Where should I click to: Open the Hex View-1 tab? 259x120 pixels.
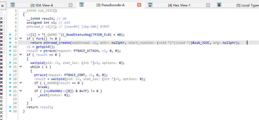(x=179, y=5)
